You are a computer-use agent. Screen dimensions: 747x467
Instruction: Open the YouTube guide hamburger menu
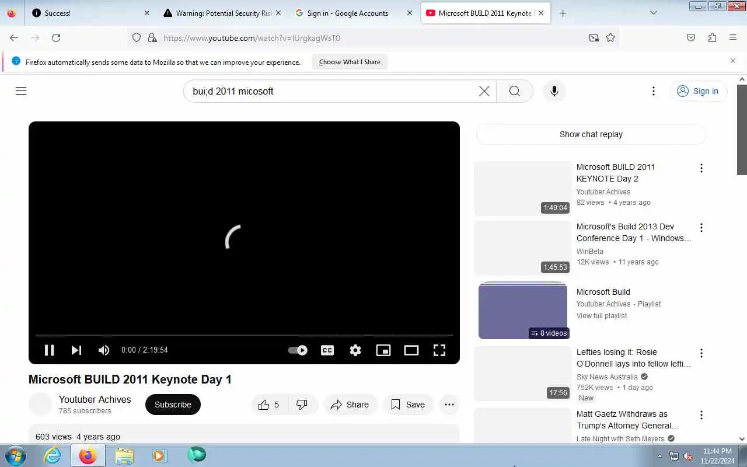[21, 91]
